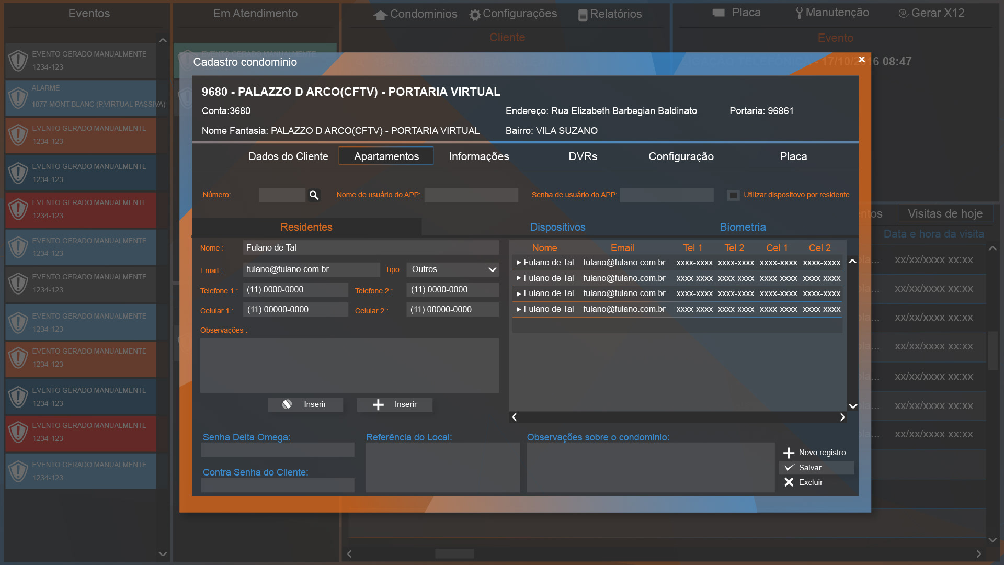The image size is (1004, 565).
Task: Open the Informações tab
Action: (x=479, y=156)
